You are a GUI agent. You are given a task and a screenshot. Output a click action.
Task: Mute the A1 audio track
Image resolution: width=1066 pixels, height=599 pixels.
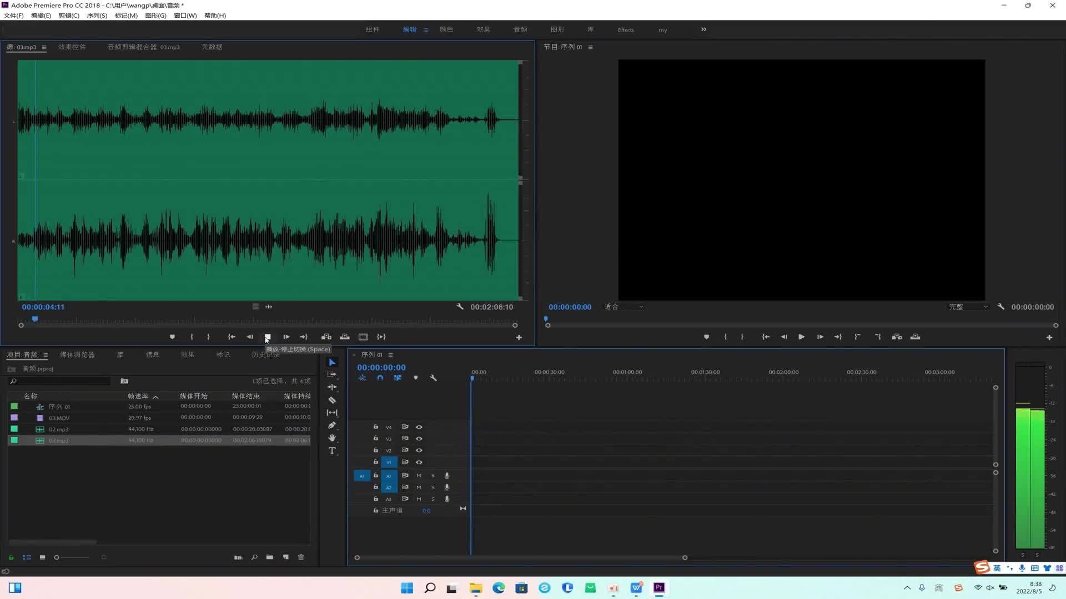pos(419,475)
